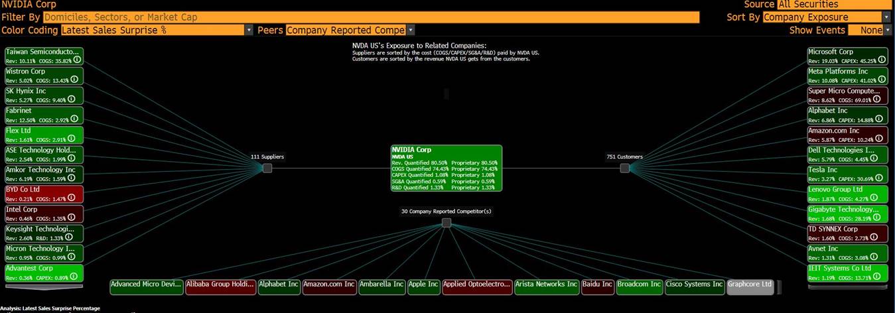Click the Filter By input field
The height and width of the screenshot is (313, 895).
click(371, 17)
